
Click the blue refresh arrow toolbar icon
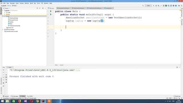(171, 6)
